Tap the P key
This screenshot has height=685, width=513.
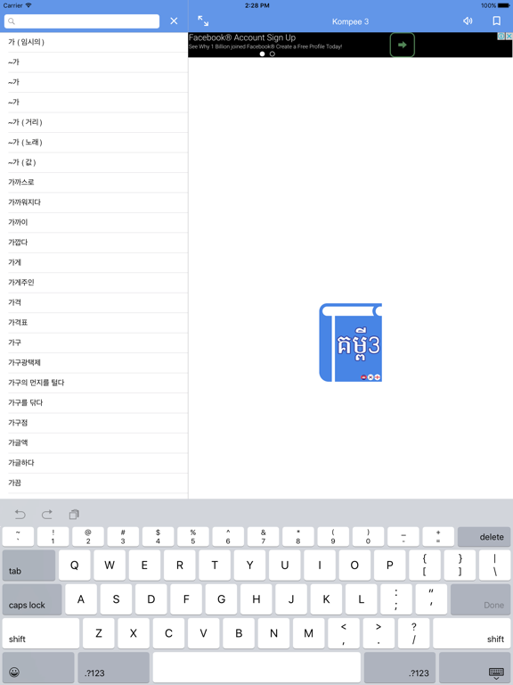[389, 565]
